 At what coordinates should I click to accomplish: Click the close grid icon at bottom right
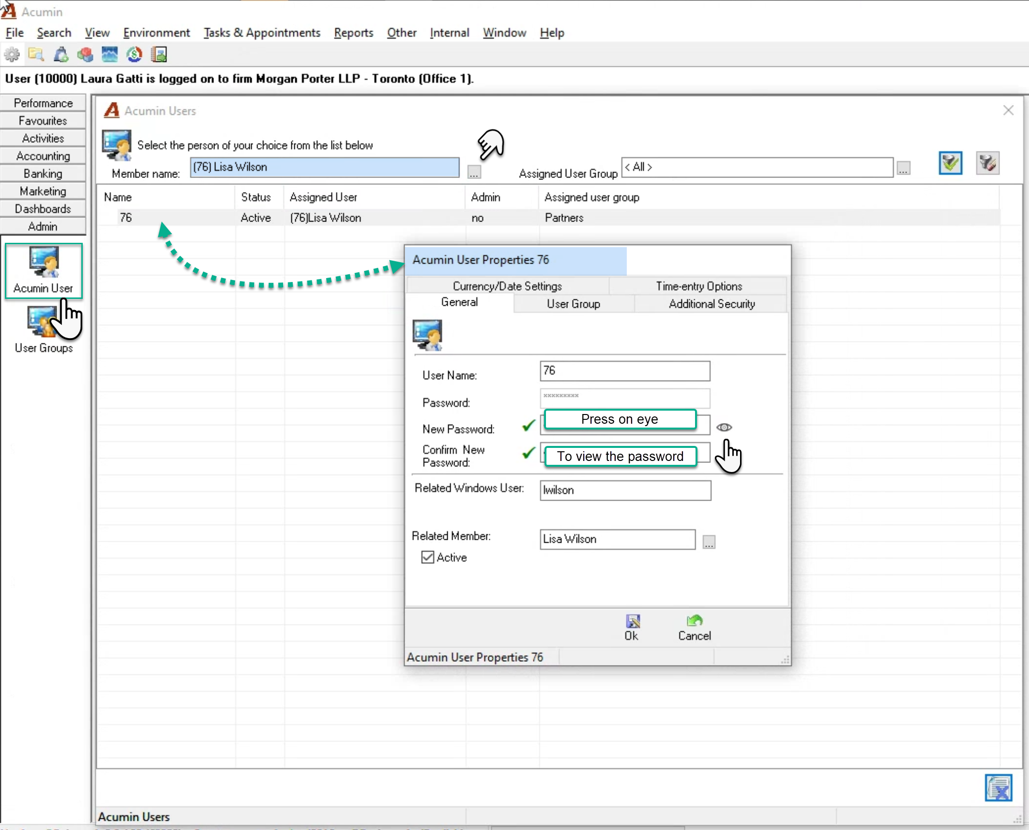[999, 788]
